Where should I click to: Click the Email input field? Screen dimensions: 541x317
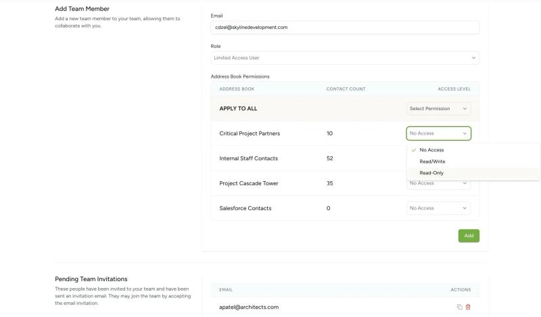pos(345,28)
